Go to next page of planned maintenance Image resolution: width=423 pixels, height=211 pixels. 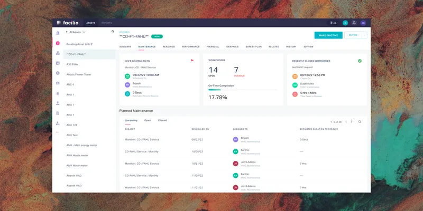[x=352, y=121]
